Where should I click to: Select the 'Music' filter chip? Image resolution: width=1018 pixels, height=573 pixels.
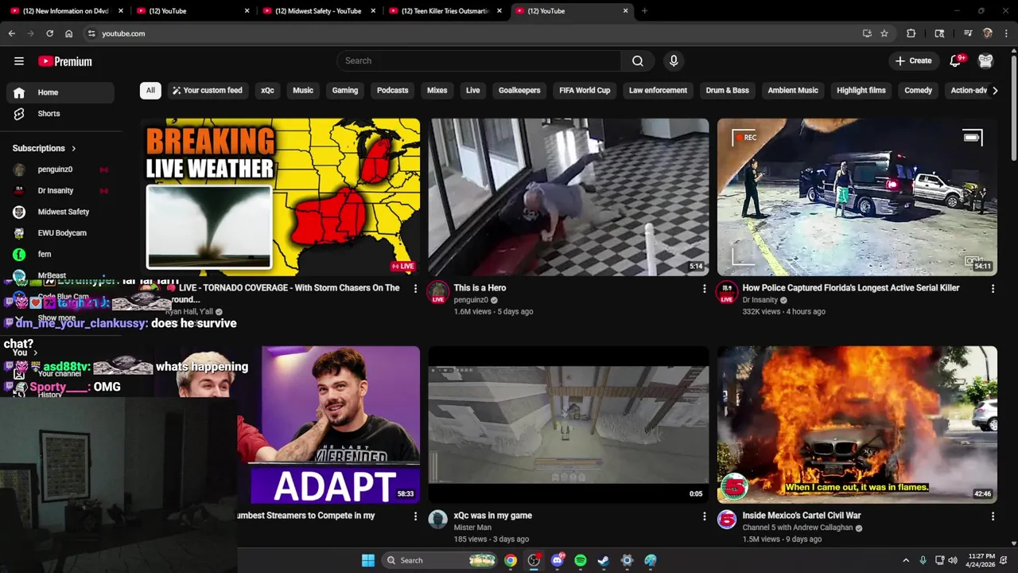(303, 90)
